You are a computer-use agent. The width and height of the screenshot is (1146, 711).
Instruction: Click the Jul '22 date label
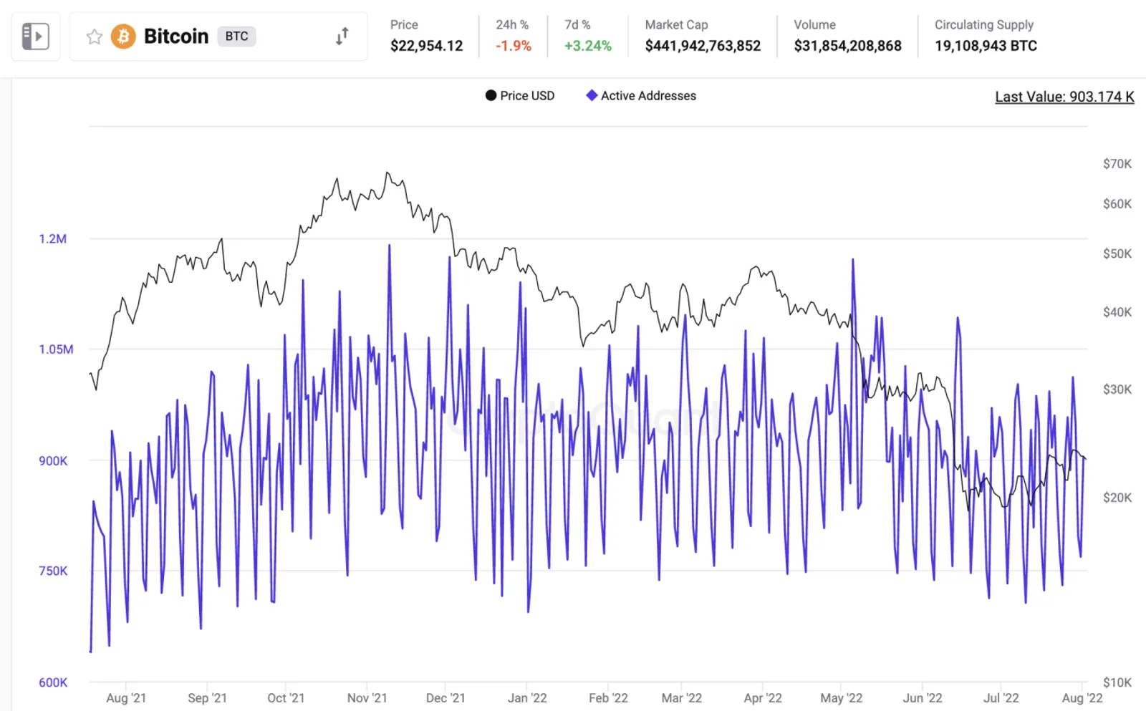click(1001, 698)
